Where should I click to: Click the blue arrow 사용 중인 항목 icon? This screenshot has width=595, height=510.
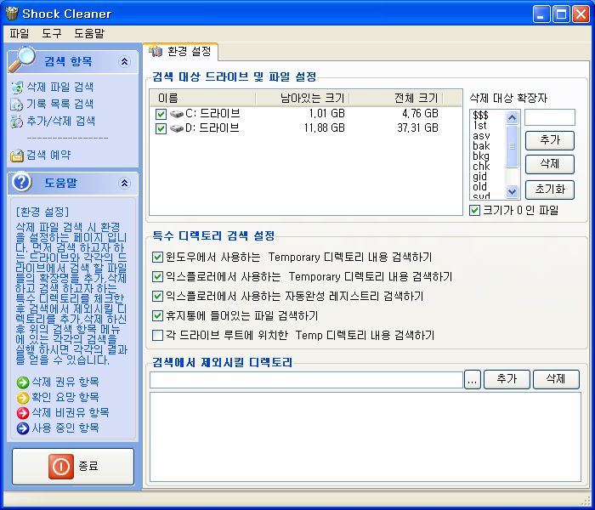coord(23,428)
